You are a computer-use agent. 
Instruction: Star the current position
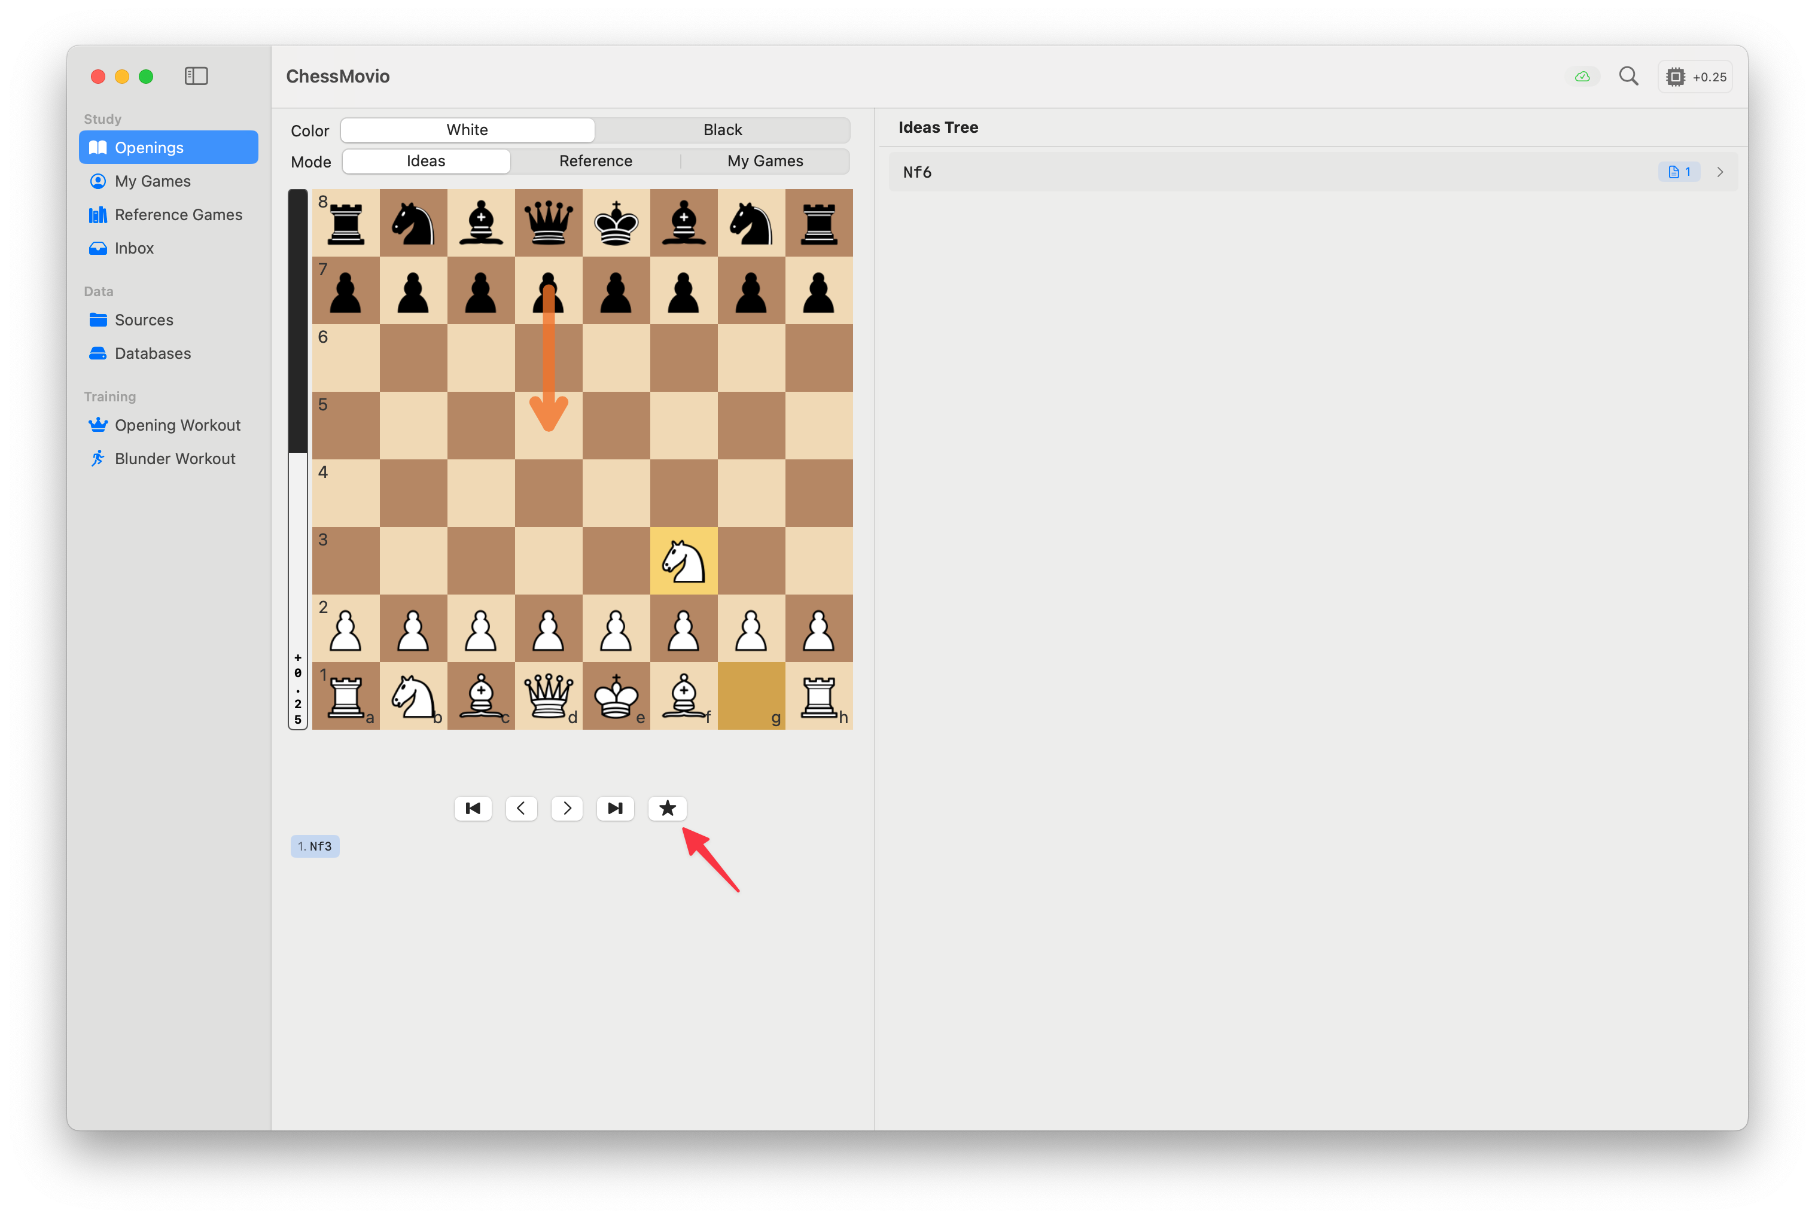(x=667, y=809)
